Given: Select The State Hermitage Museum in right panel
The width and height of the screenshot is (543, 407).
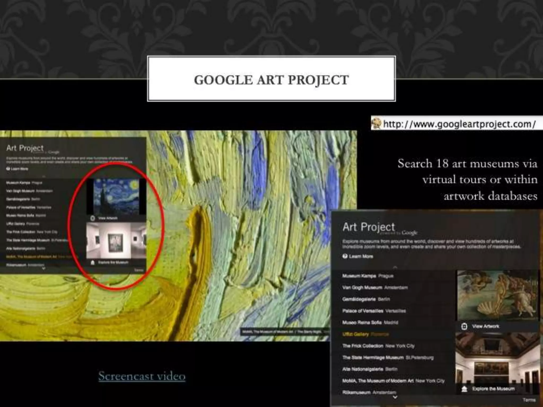Looking at the screenshot, I should (388, 357).
